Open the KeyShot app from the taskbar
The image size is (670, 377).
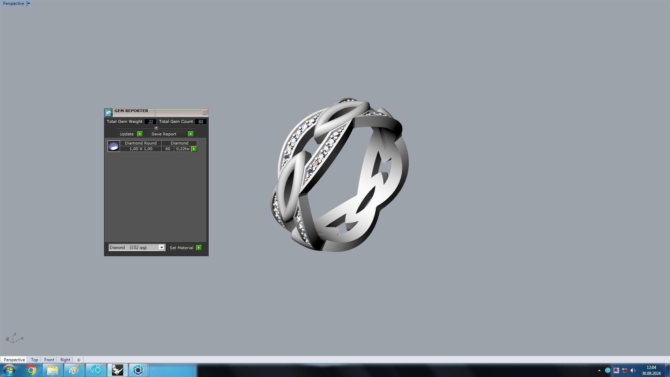139,370
